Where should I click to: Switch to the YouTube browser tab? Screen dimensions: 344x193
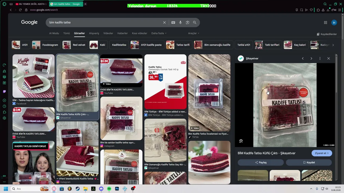pos(31,4)
